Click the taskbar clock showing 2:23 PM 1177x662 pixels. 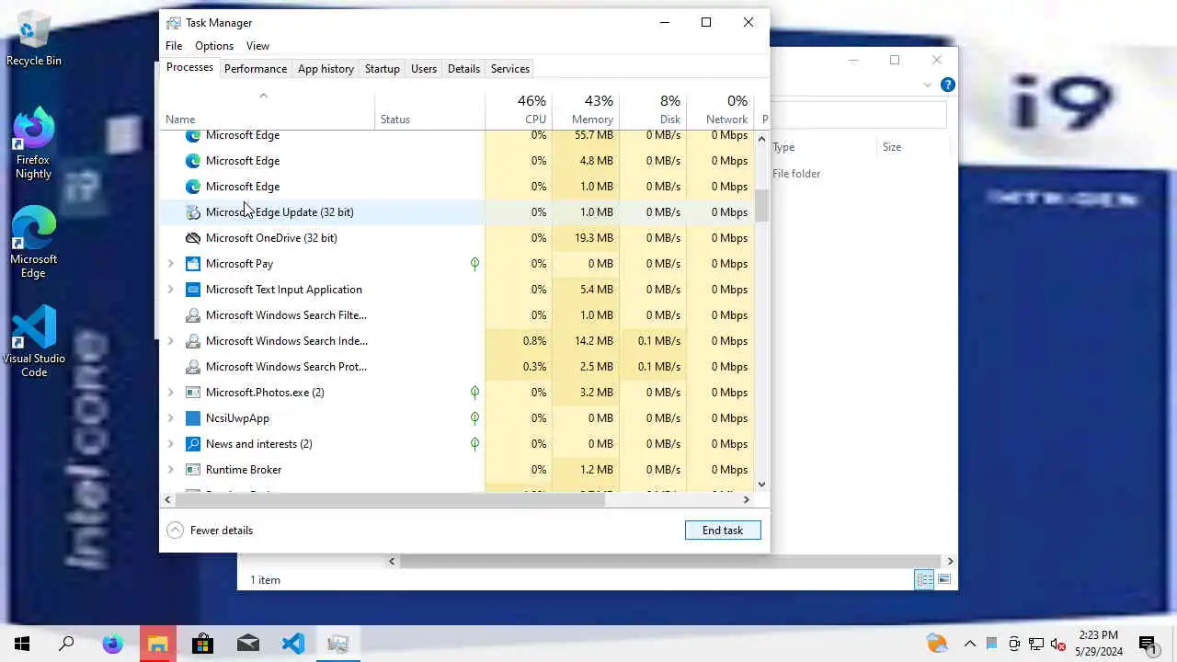(x=1098, y=644)
